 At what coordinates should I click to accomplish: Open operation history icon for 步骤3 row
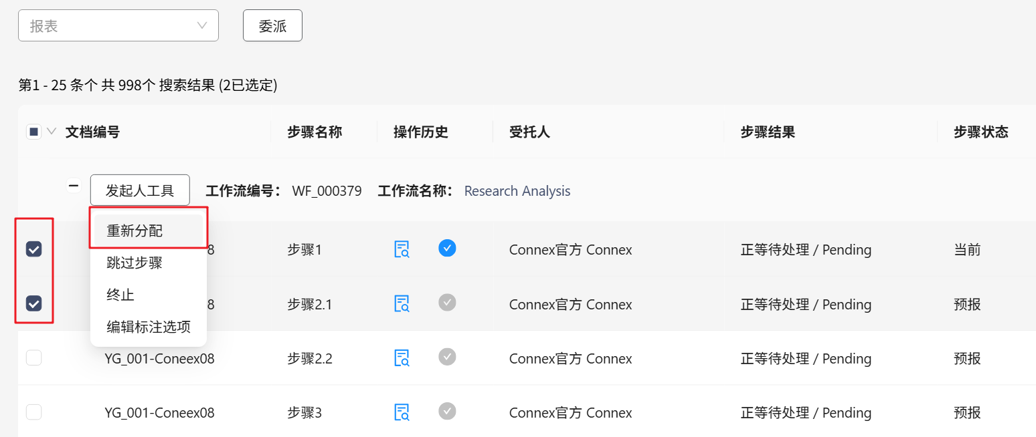tap(402, 412)
